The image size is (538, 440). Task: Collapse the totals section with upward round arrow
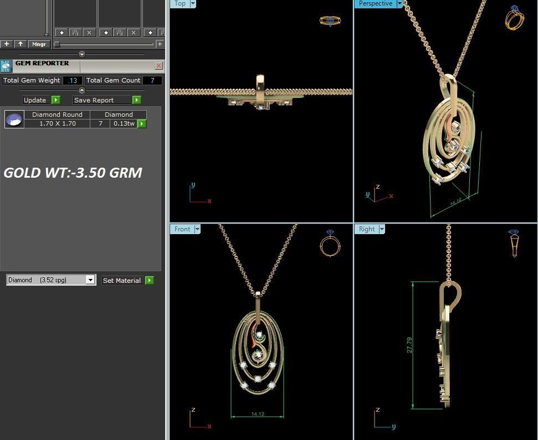click(x=81, y=90)
